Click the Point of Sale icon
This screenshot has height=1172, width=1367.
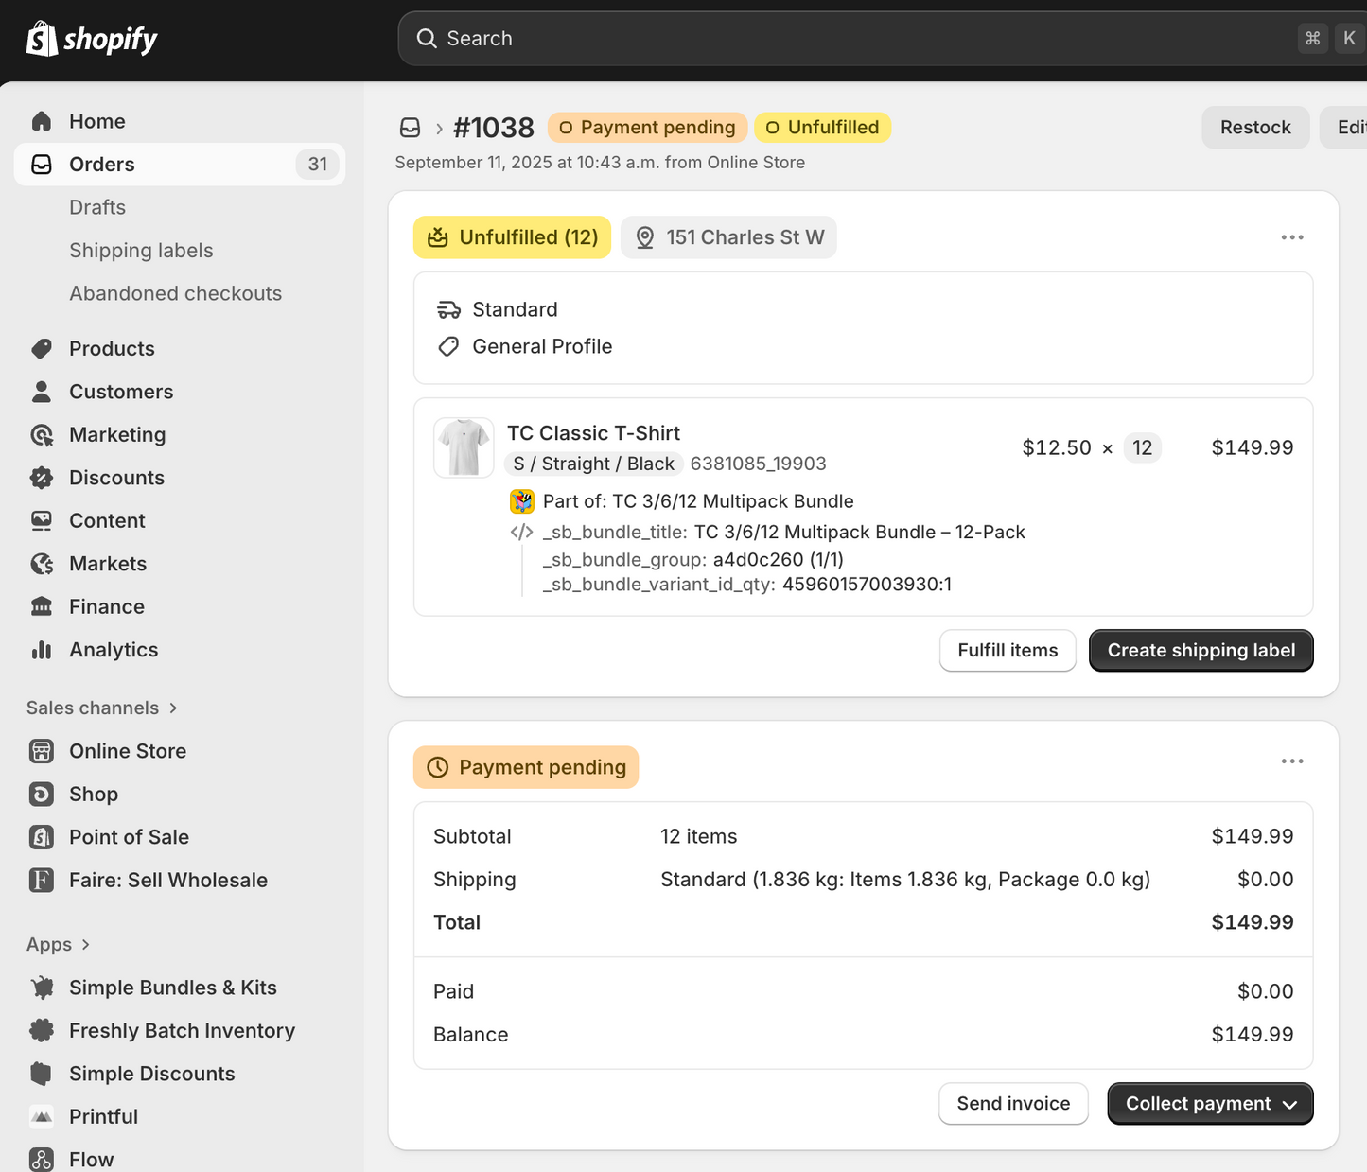point(42,837)
